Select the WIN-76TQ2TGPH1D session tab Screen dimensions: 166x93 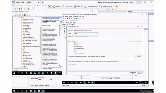point(25,2)
